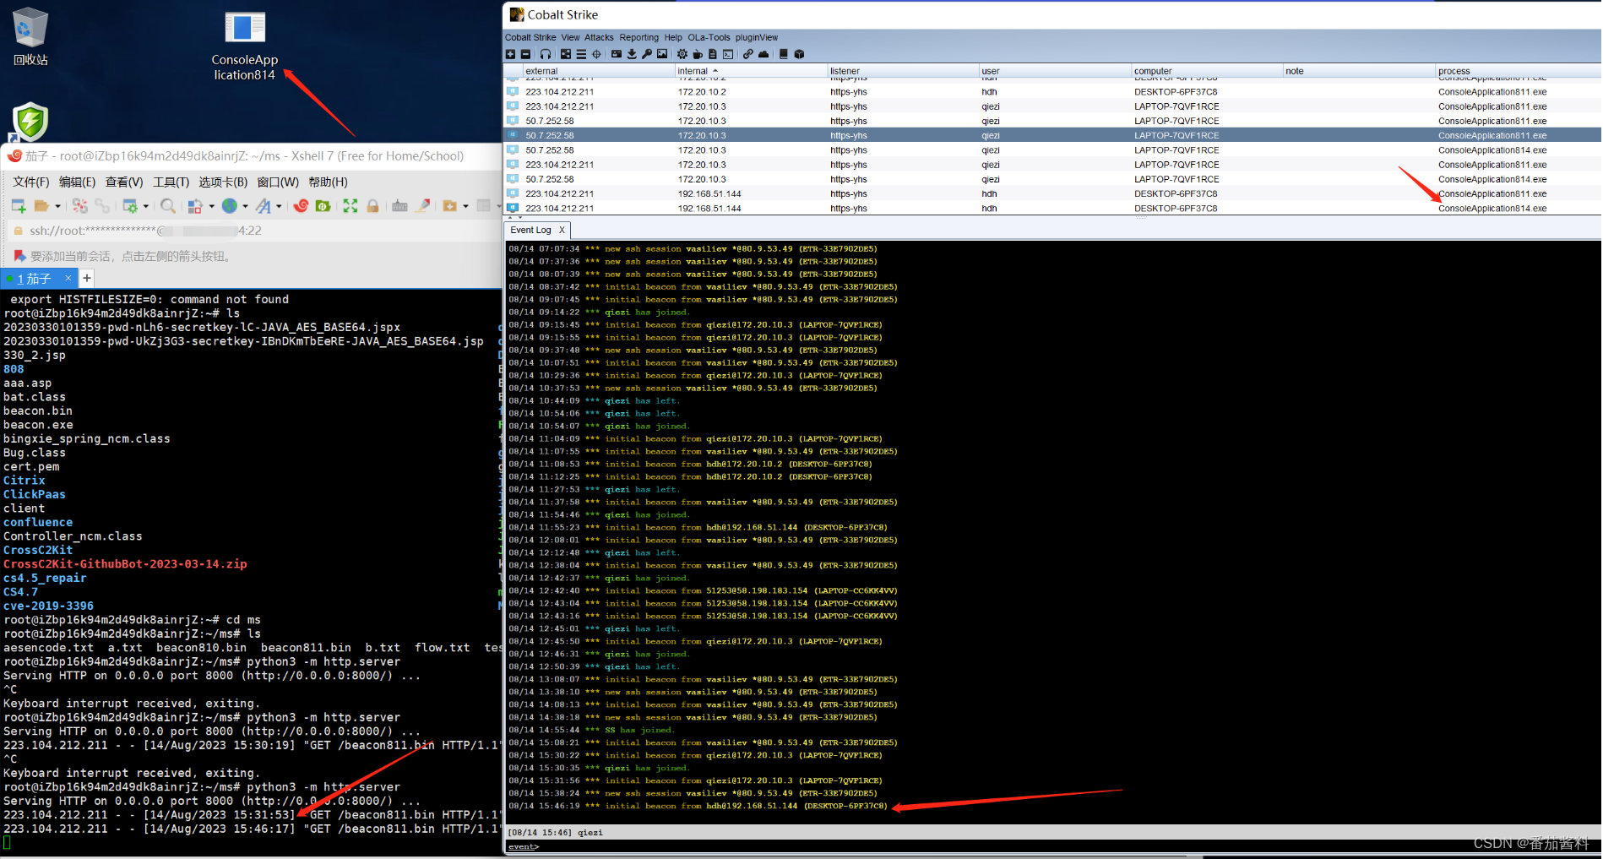Expand dropdown beside Xshell transfer icon
This screenshot has height=859, width=1603.
[211, 206]
